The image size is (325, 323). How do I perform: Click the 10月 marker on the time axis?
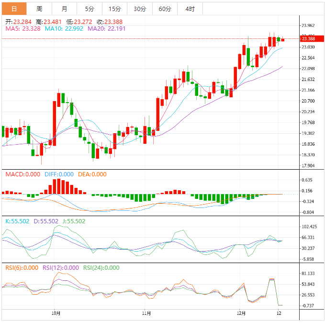(56, 313)
